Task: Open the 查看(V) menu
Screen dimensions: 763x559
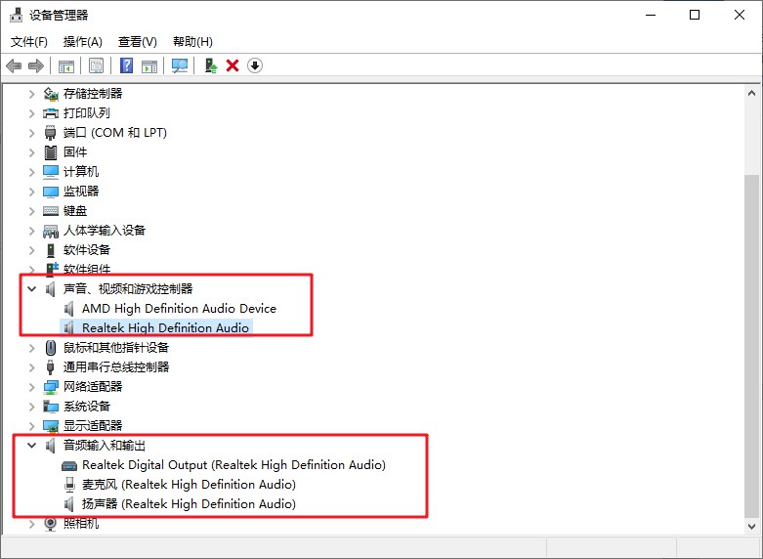Action: click(x=137, y=42)
